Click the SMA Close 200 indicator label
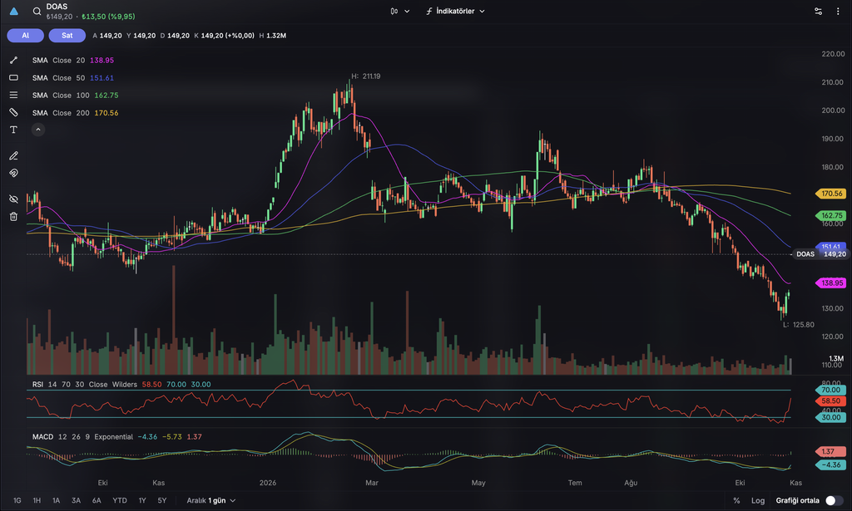 coord(75,113)
